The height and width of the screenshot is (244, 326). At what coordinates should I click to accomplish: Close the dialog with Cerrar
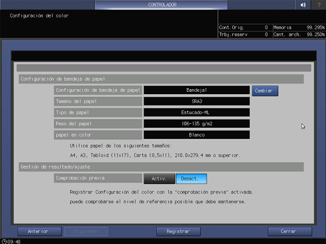(x=289, y=231)
